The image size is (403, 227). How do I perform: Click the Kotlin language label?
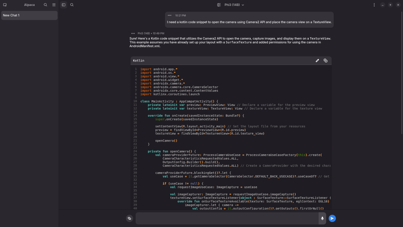(x=139, y=61)
